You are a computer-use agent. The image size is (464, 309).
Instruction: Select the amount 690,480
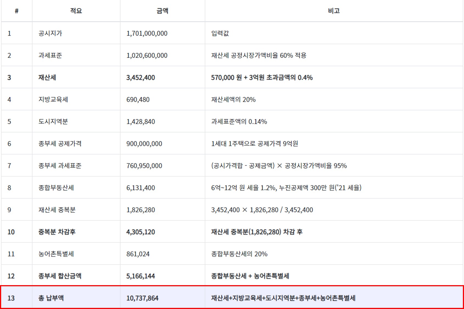[x=138, y=100]
